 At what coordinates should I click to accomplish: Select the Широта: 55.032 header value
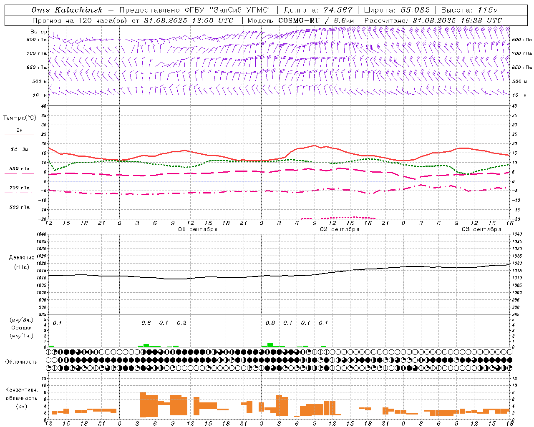(397, 10)
